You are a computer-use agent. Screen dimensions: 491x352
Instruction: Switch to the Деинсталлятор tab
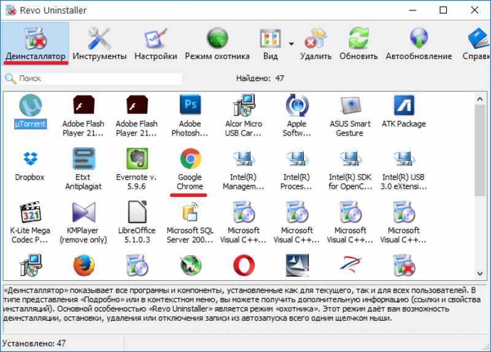click(x=36, y=44)
